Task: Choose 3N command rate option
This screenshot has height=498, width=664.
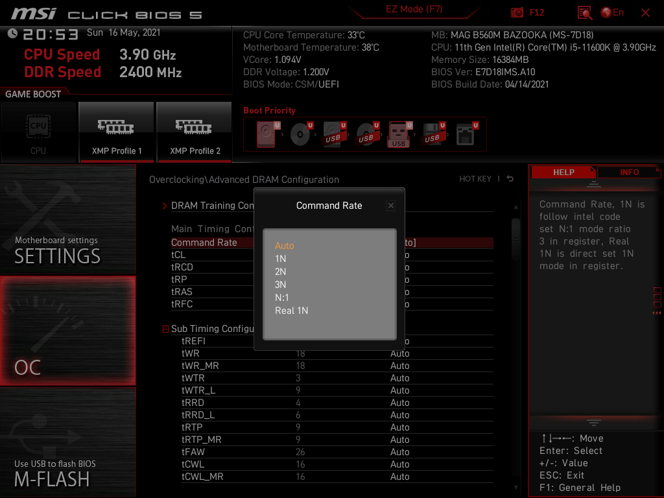Action: tap(280, 285)
